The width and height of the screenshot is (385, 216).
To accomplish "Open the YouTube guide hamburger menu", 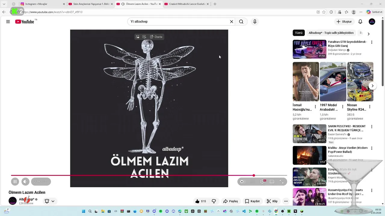I will [8, 22].
